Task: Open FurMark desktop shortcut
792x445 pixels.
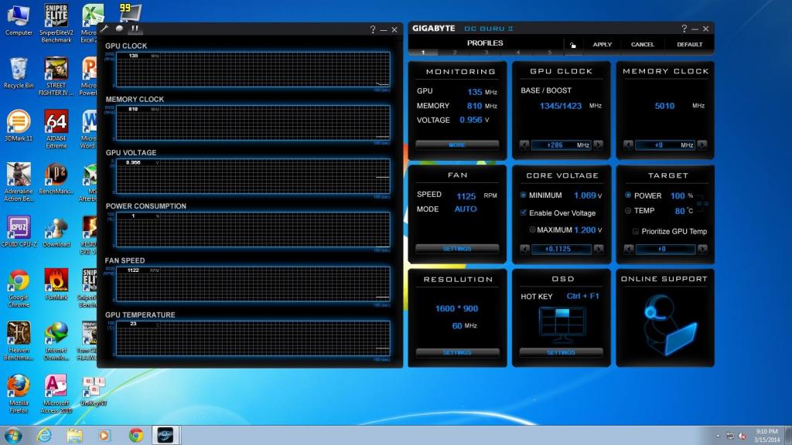Action: tap(56, 284)
